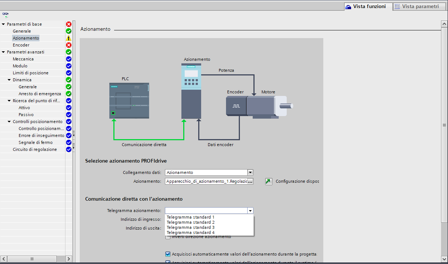Choose Telegramma standard 1 option
This screenshot has width=448, height=264.
pyautogui.click(x=191, y=217)
